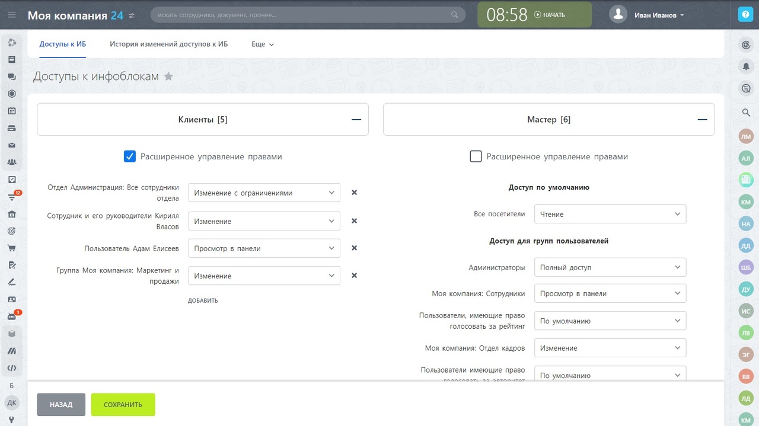Remove the Отдел Администрация access row
The width and height of the screenshot is (759, 426).
pos(354,193)
